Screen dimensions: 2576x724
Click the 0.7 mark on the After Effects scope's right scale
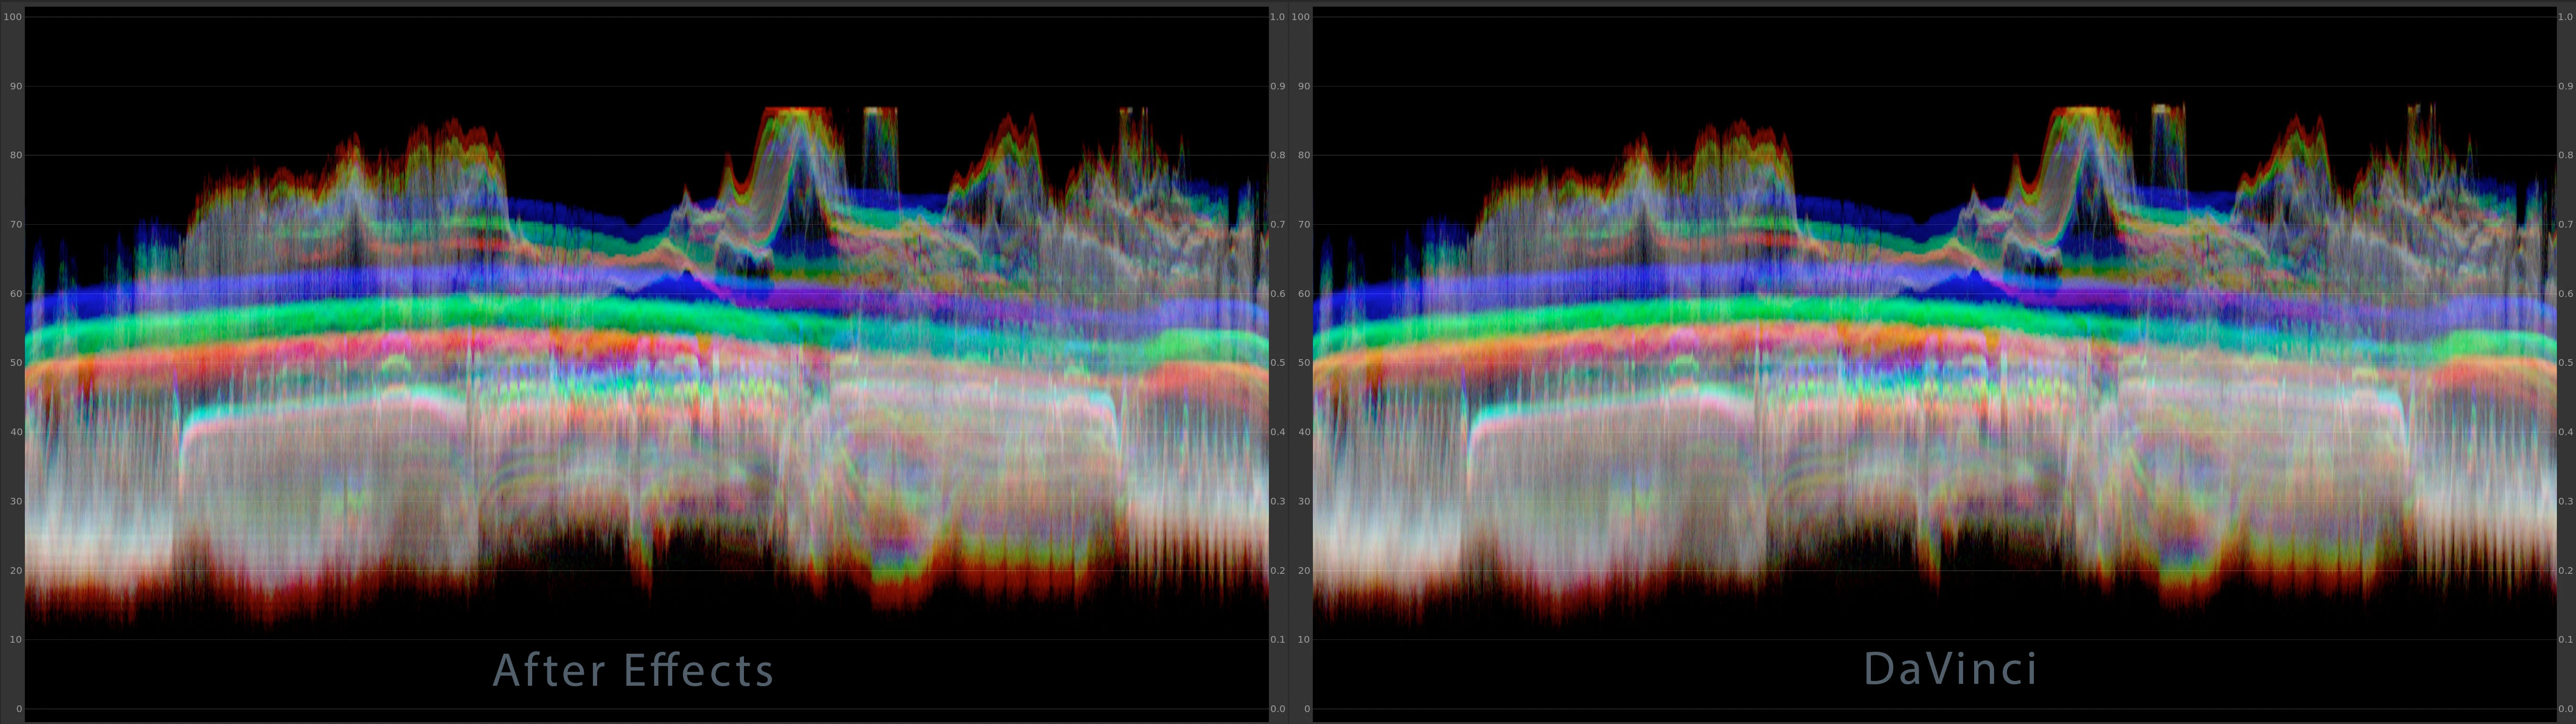[x=1277, y=225]
